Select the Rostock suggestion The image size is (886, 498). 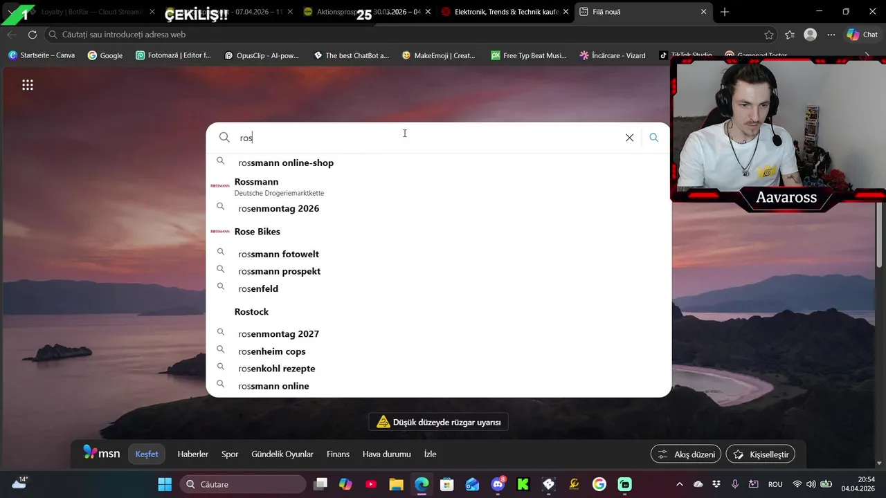439,311
